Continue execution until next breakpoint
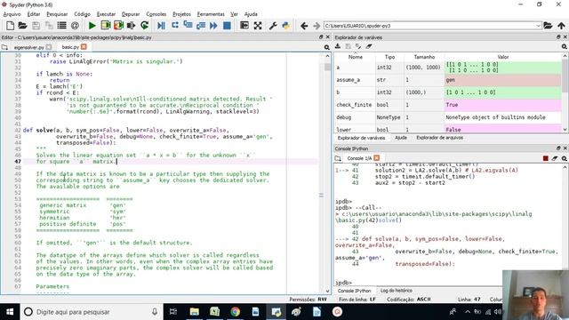Viewport: 569px width, 320px height. (213, 26)
